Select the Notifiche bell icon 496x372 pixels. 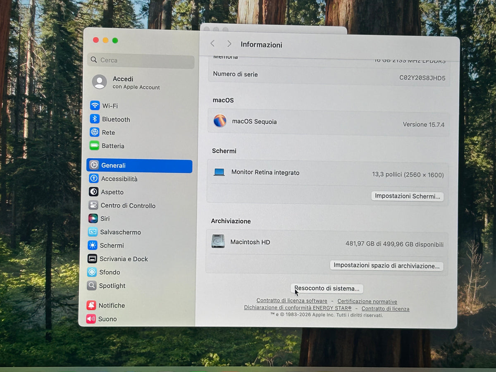coord(91,305)
